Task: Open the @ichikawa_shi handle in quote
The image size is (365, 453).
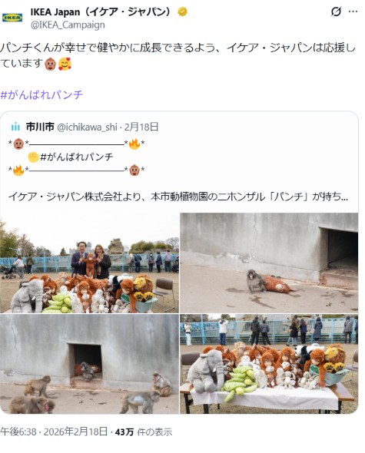Action: pyautogui.click(x=87, y=127)
